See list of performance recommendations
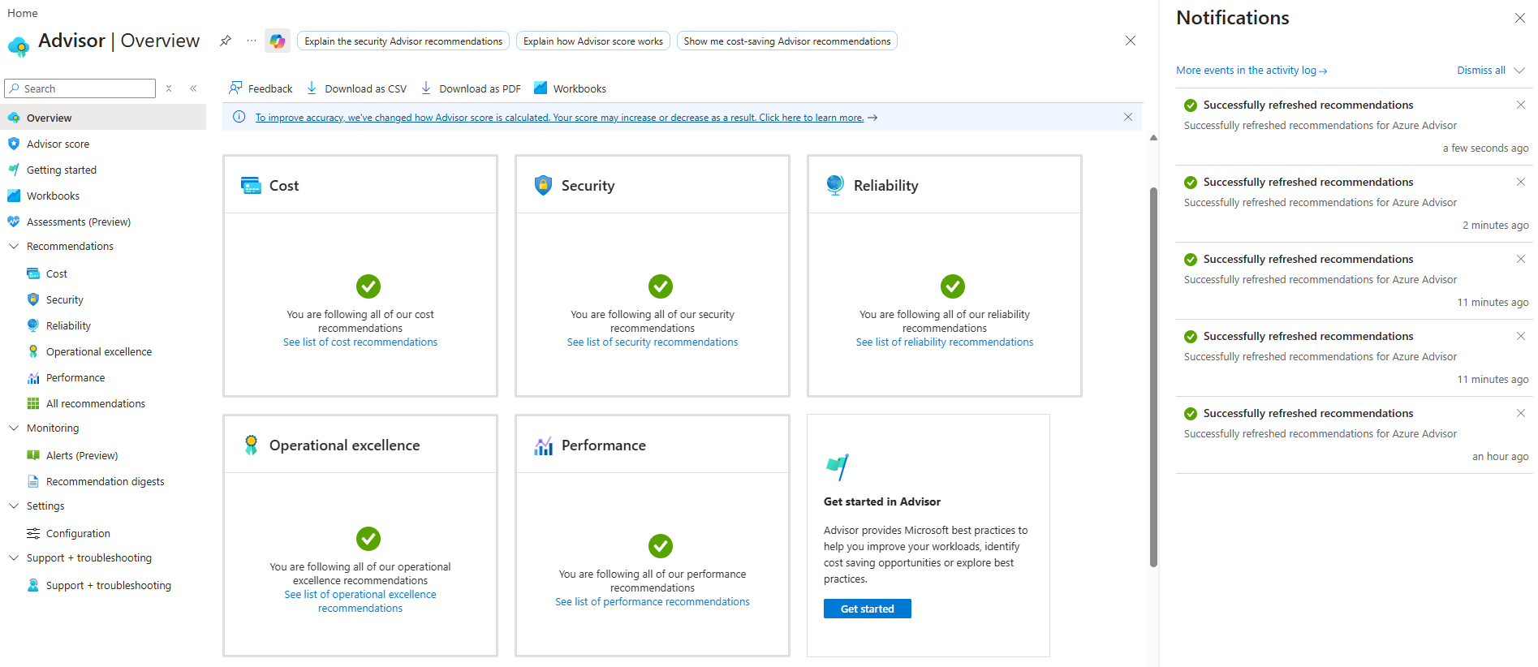 point(653,602)
